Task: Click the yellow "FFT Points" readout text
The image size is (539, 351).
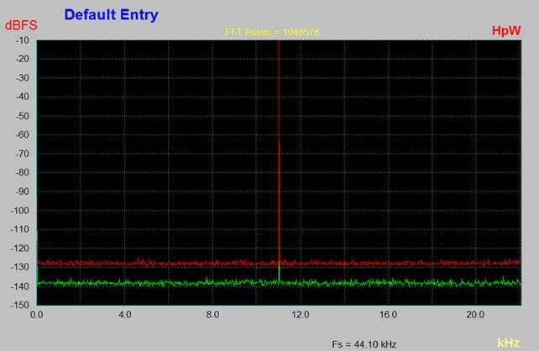Action: (x=271, y=32)
